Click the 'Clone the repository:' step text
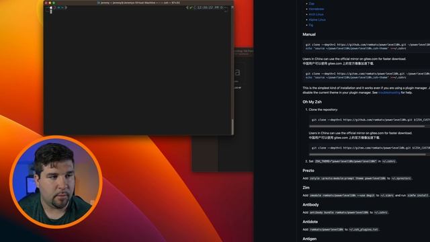The image size is (430, 242). pos(323,110)
